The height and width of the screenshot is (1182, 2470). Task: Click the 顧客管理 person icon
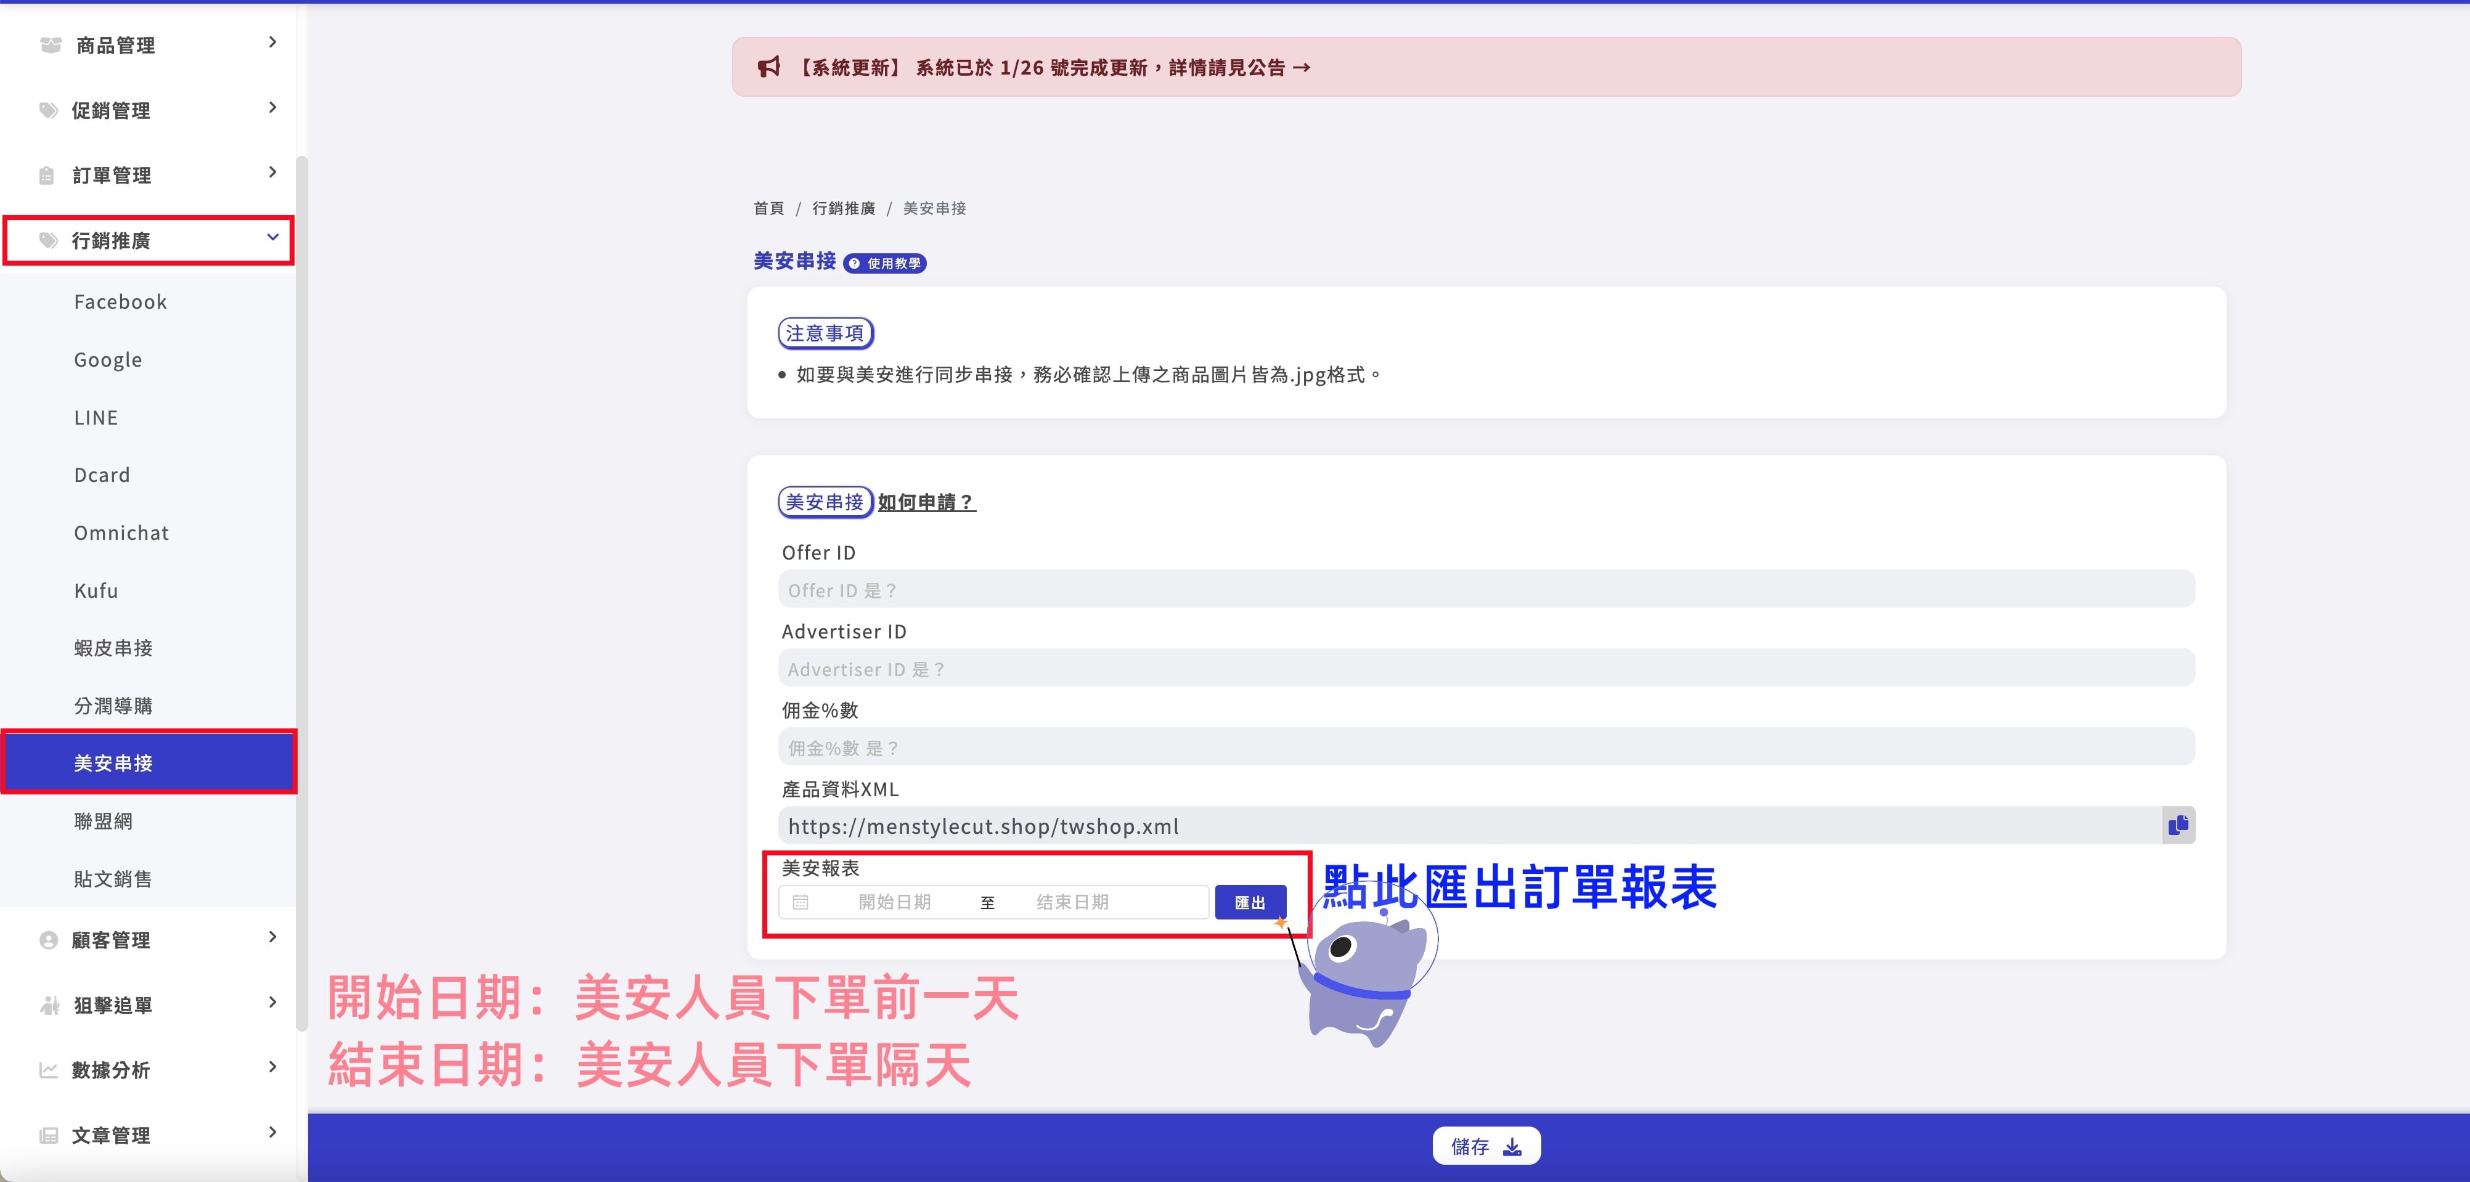tap(49, 940)
